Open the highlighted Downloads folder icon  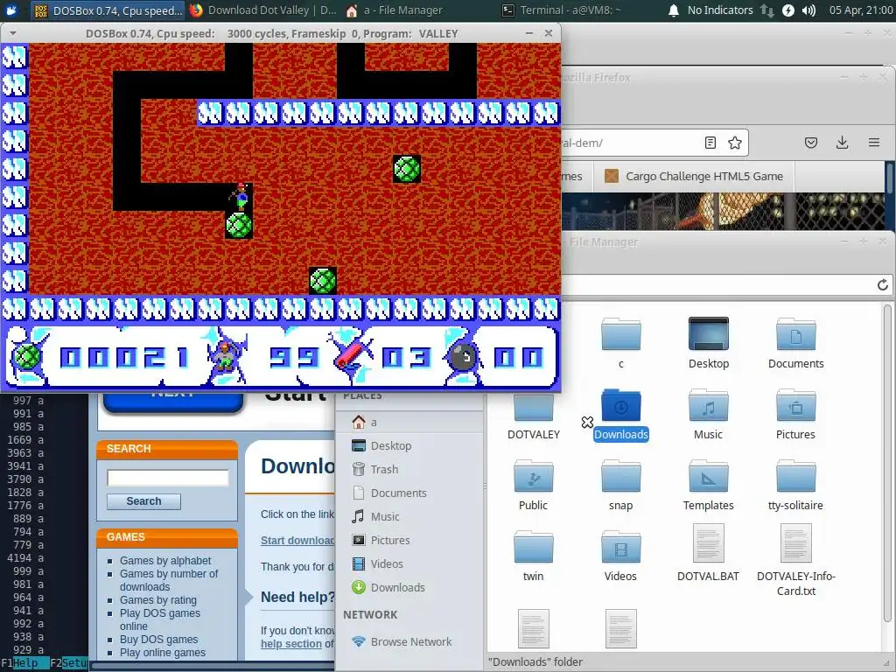click(620, 406)
